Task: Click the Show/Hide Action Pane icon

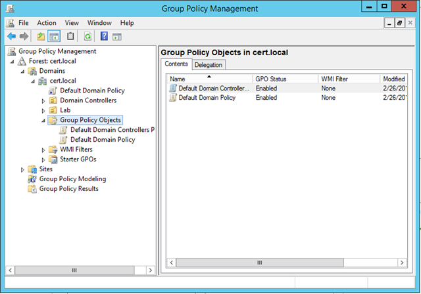Action: point(117,36)
